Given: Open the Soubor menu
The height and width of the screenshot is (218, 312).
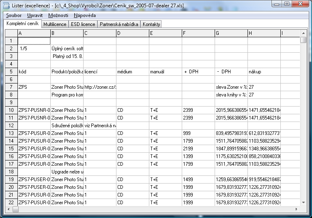Looking at the screenshot, I should pos(14,15).
